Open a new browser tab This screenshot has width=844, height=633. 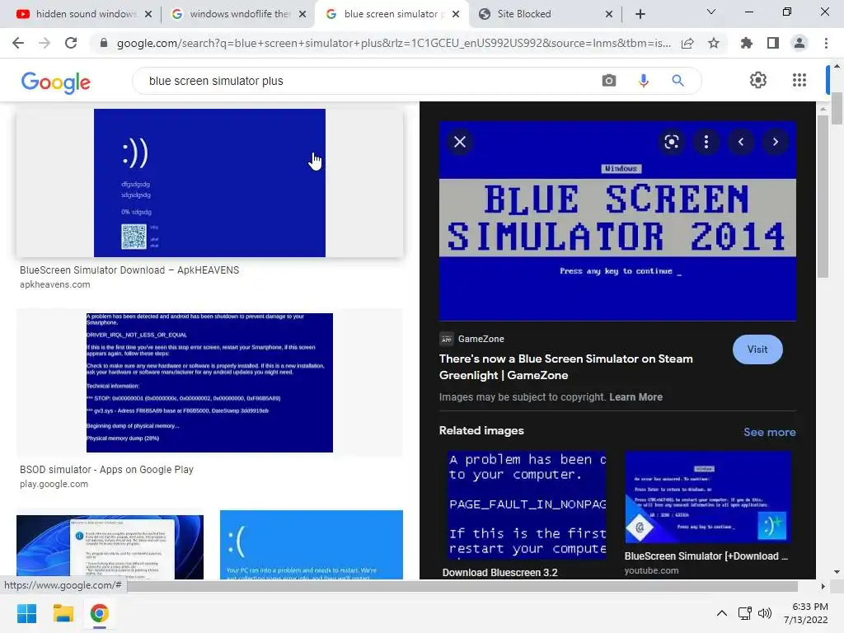[x=640, y=14]
